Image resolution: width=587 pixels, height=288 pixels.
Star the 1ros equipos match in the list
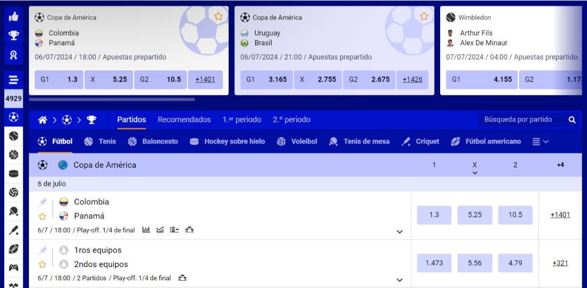point(42,265)
